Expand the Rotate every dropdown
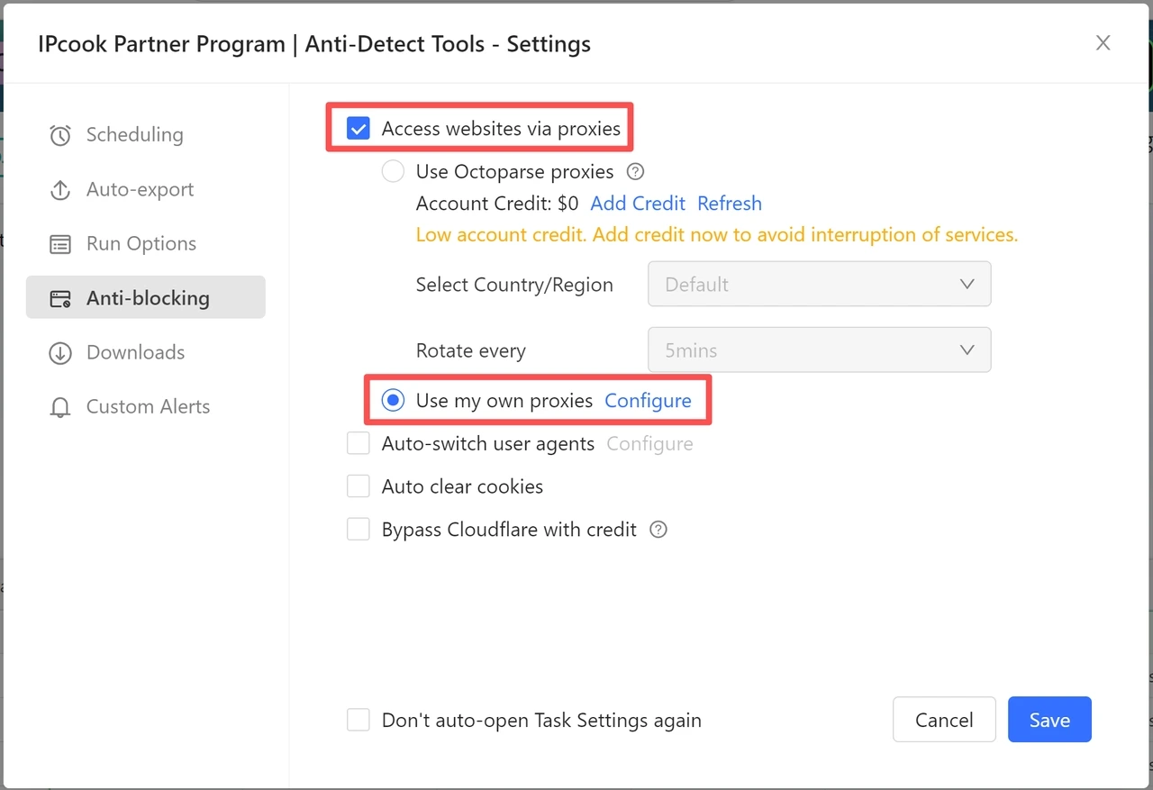The width and height of the screenshot is (1153, 790). coord(819,350)
